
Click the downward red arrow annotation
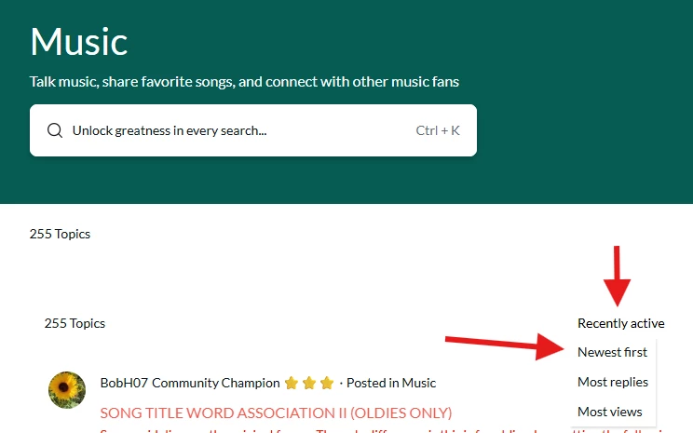(617, 277)
